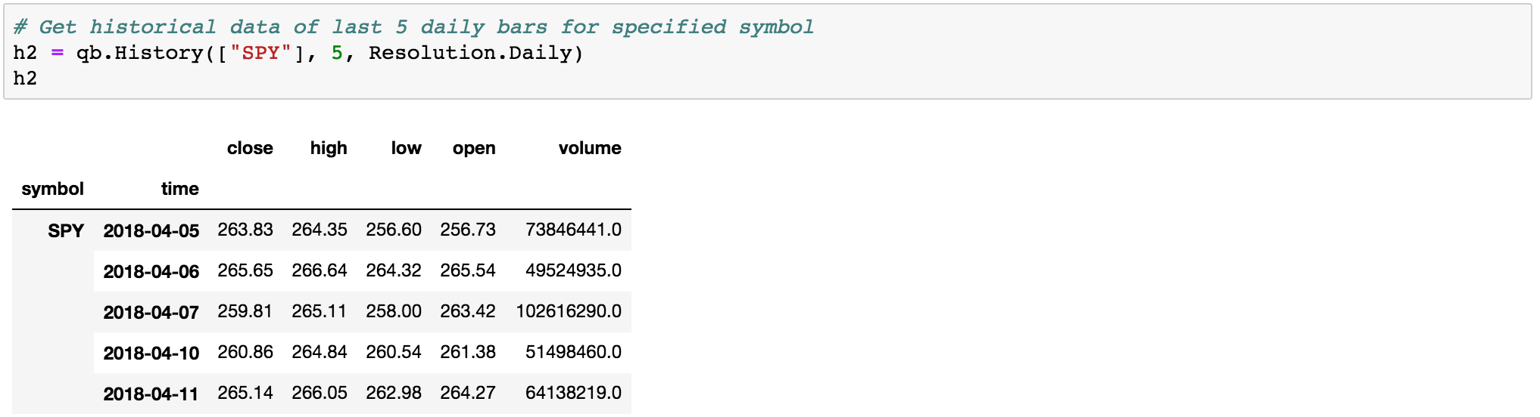
Task: Click the close value 263.83
Action: tap(245, 230)
